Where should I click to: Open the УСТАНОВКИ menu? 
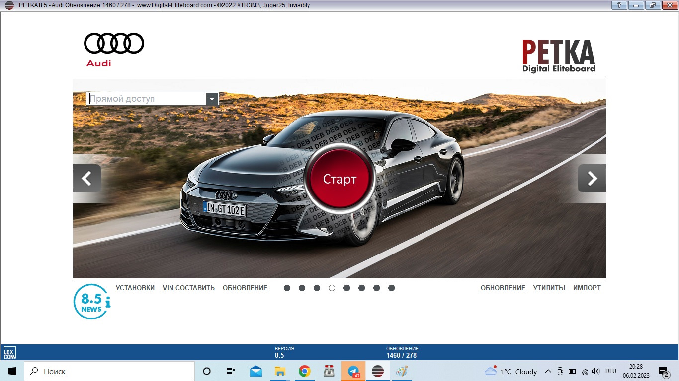tap(135, 288)
